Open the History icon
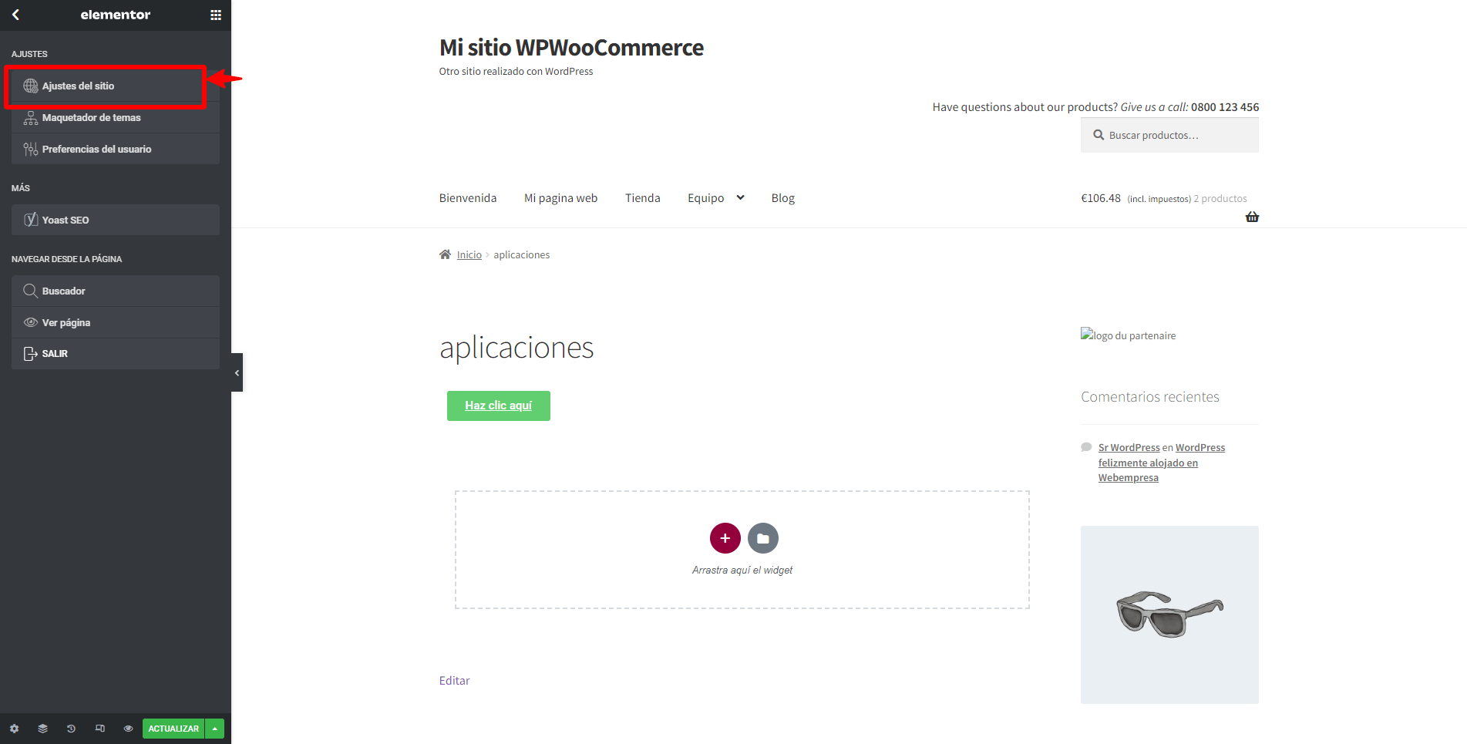The image size is (1467, 744). [x=71, y=729]
